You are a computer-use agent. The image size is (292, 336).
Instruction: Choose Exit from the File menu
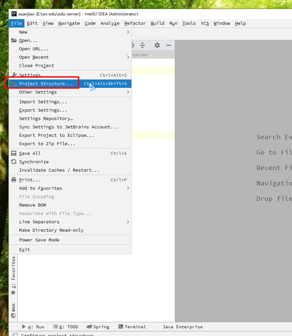70,249
